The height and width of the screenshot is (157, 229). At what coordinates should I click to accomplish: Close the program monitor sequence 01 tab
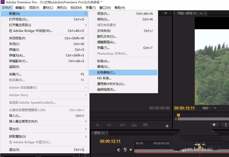click(x=205, y=13)
